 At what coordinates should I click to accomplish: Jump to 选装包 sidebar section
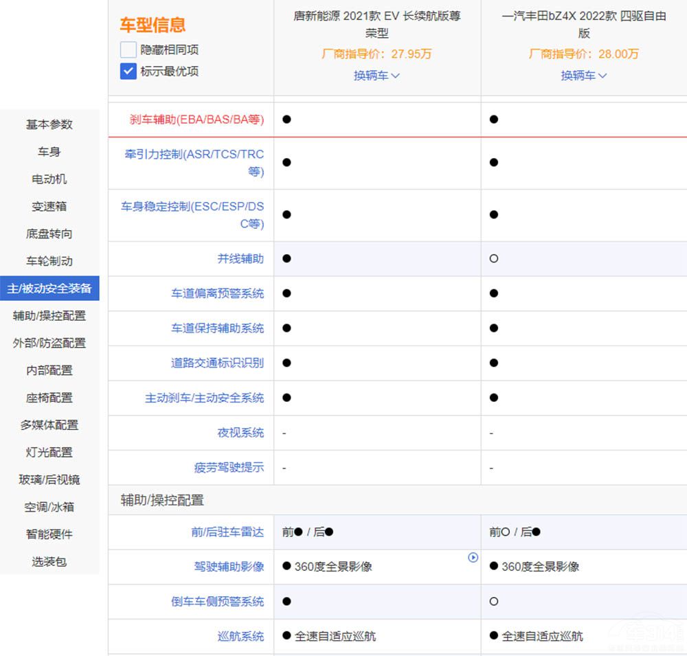pyautogui.click(x=49, y=562)
